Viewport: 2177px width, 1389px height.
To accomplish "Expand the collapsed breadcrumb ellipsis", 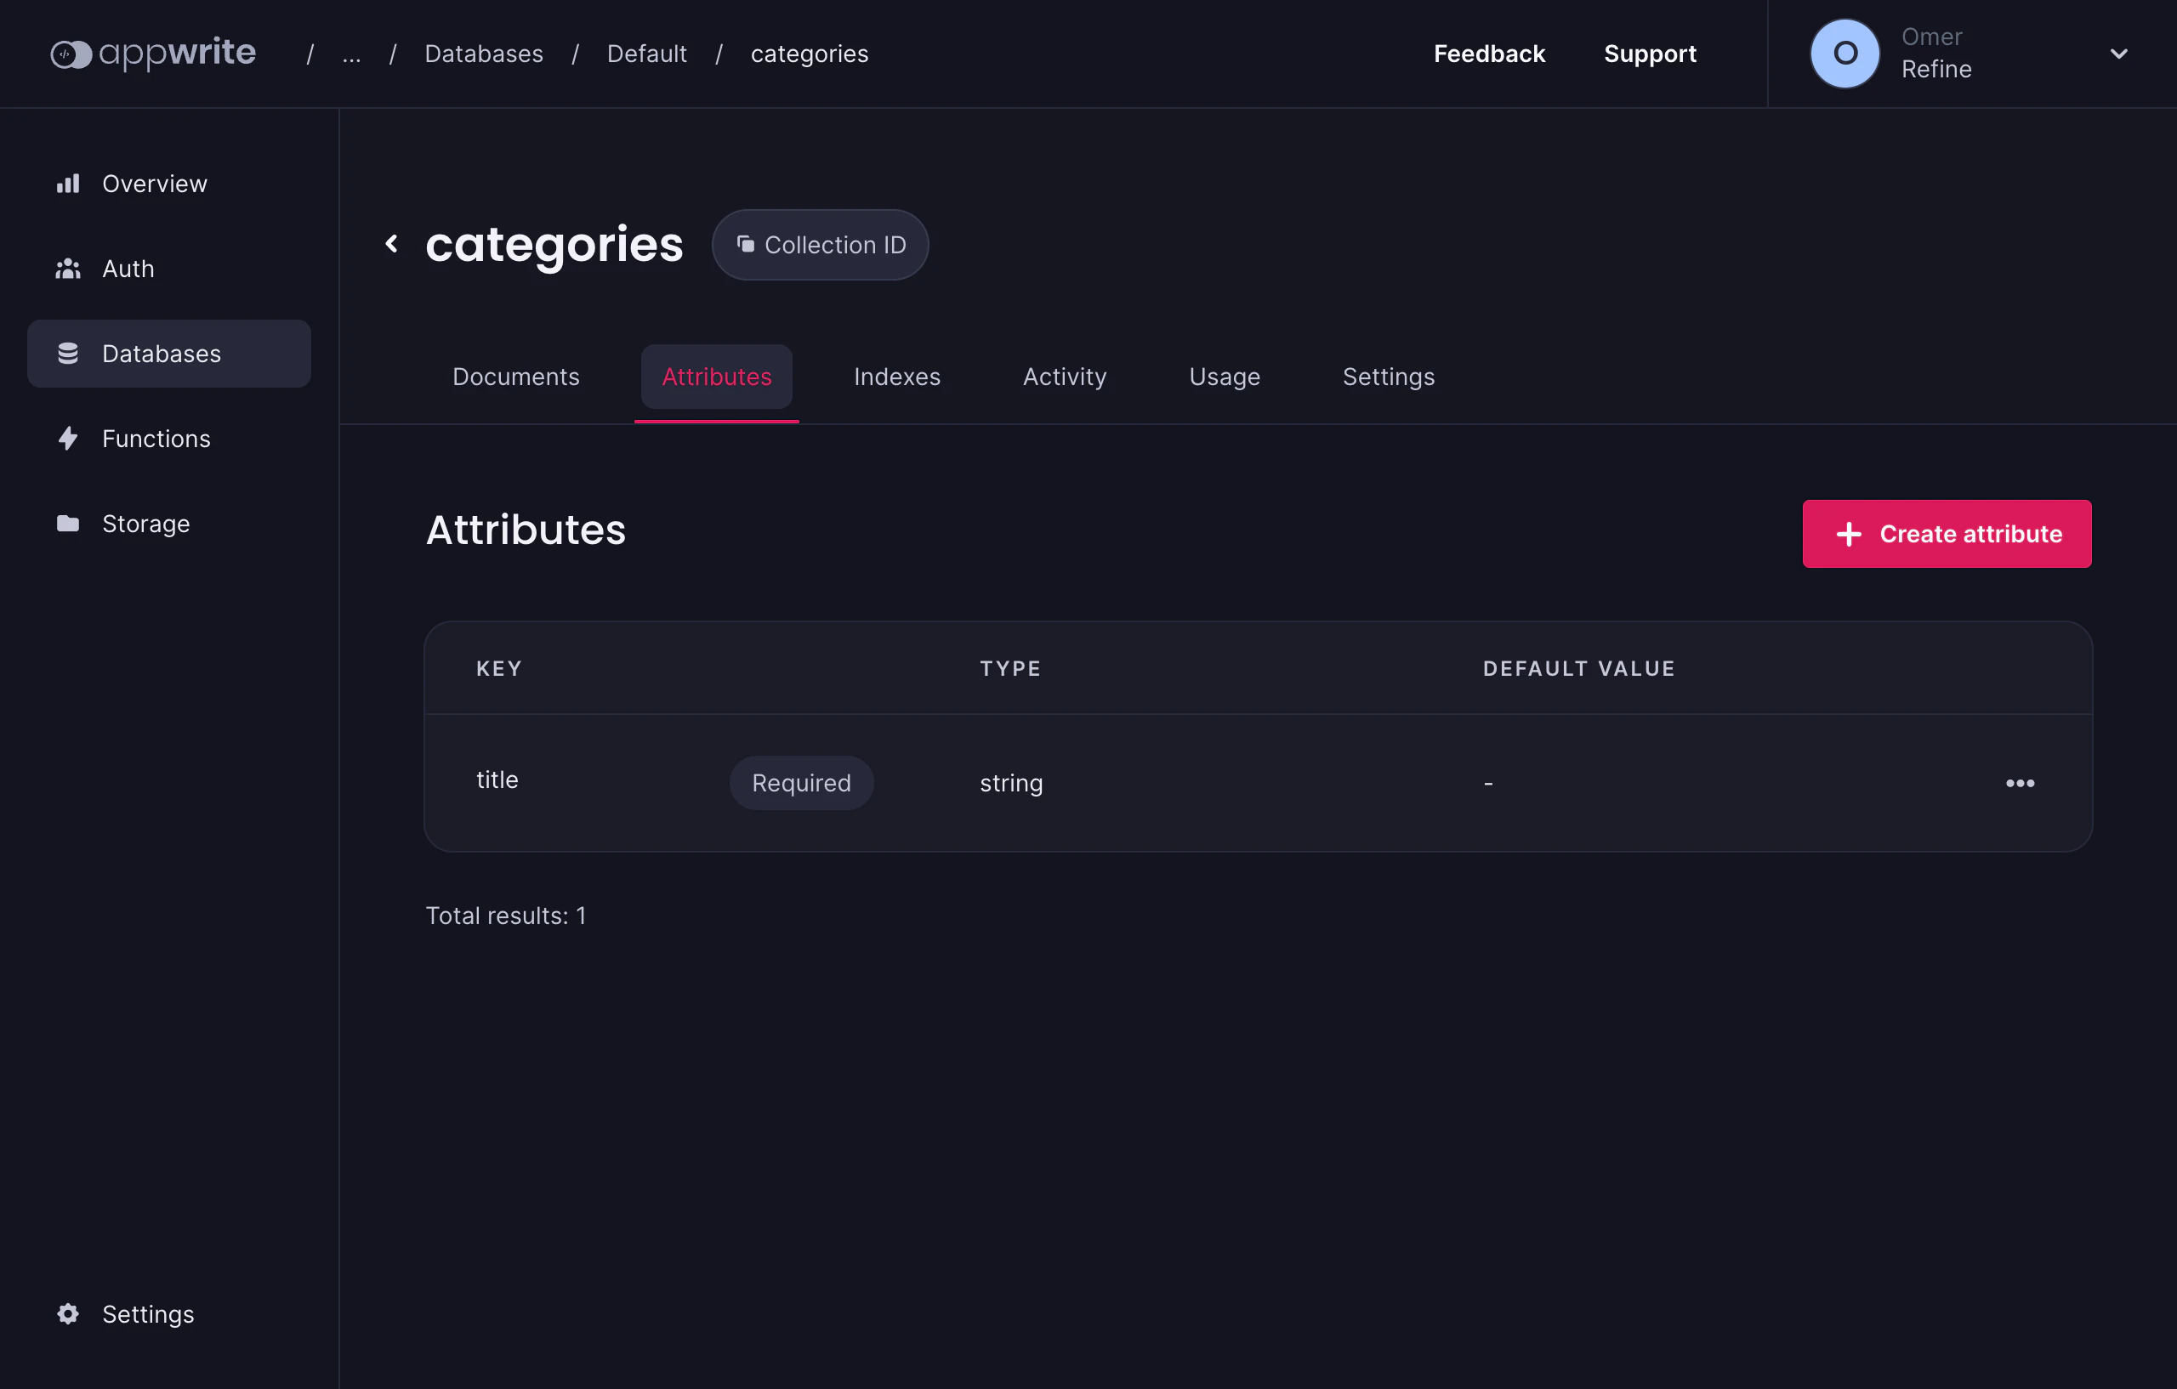I will [x=350, y=54].
